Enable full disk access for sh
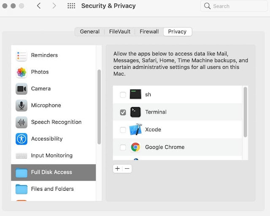The width and height of the screenshot is (270, 216). click(x=123, y=95)
